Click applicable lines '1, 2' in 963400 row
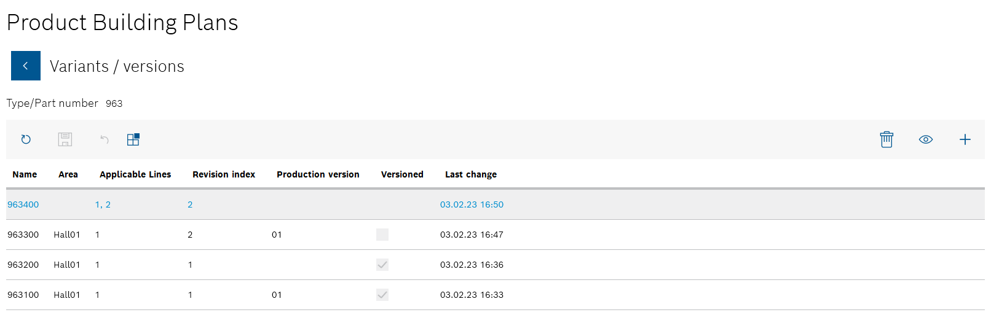The image size is (991, 323). (x=103, y=204)
